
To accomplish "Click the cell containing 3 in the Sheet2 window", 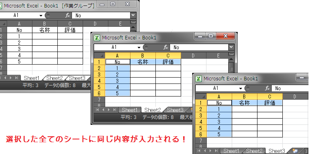I will pos(118,81).
